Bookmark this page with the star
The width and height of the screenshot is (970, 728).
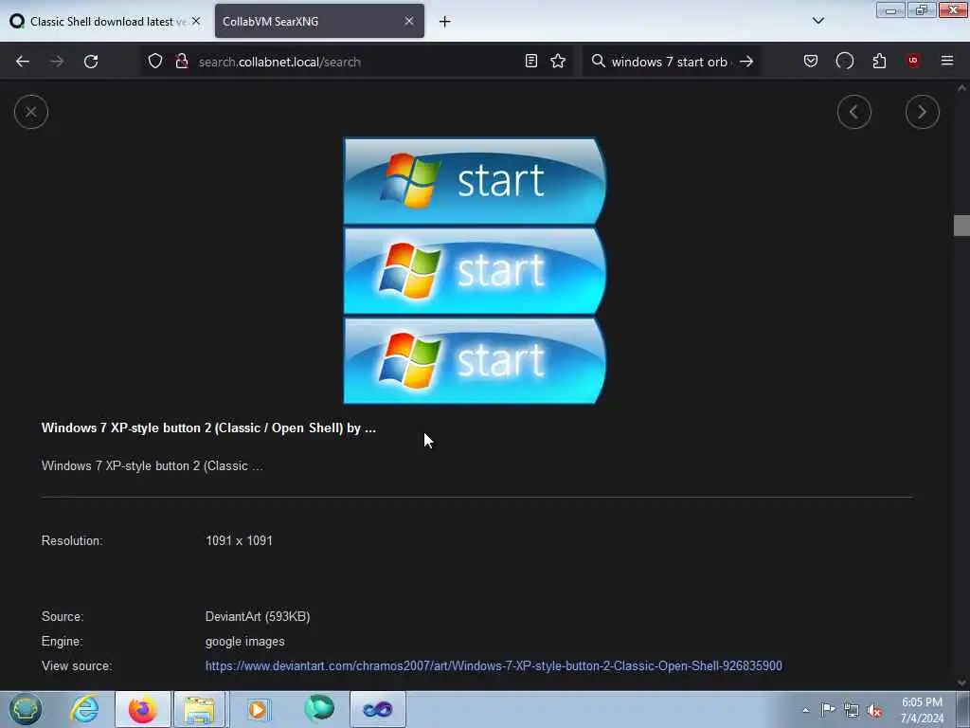pyautogui.click(x=558, y=62)
